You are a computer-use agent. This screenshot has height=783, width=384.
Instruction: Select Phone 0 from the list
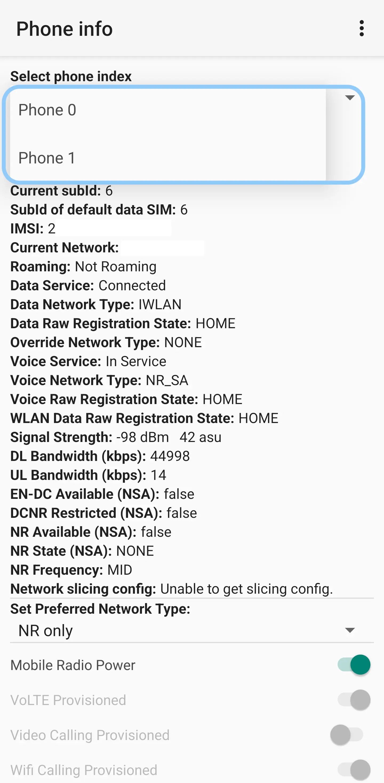tap(168, 110)
